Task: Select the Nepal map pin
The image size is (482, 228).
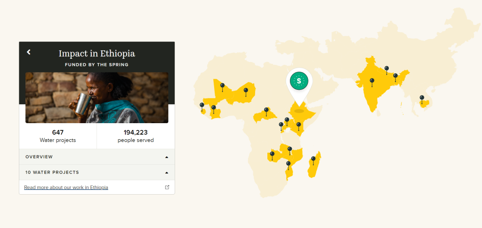Action: click(x=386, y=69)
